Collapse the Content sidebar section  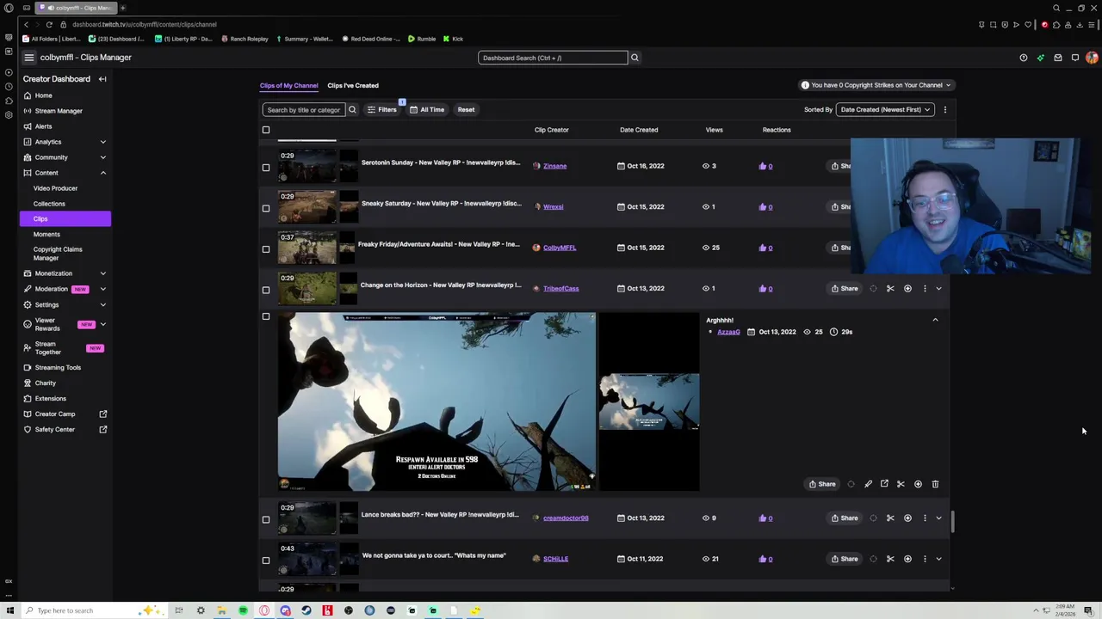[102, 173]
